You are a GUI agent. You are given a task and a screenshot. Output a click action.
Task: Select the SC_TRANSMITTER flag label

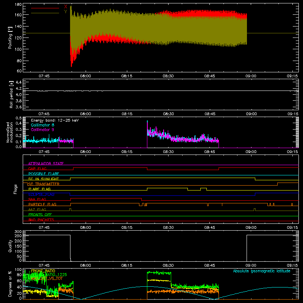[x=43, y=184]
